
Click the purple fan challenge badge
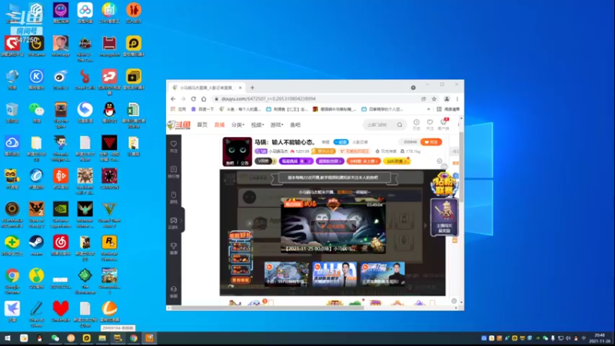296,161
